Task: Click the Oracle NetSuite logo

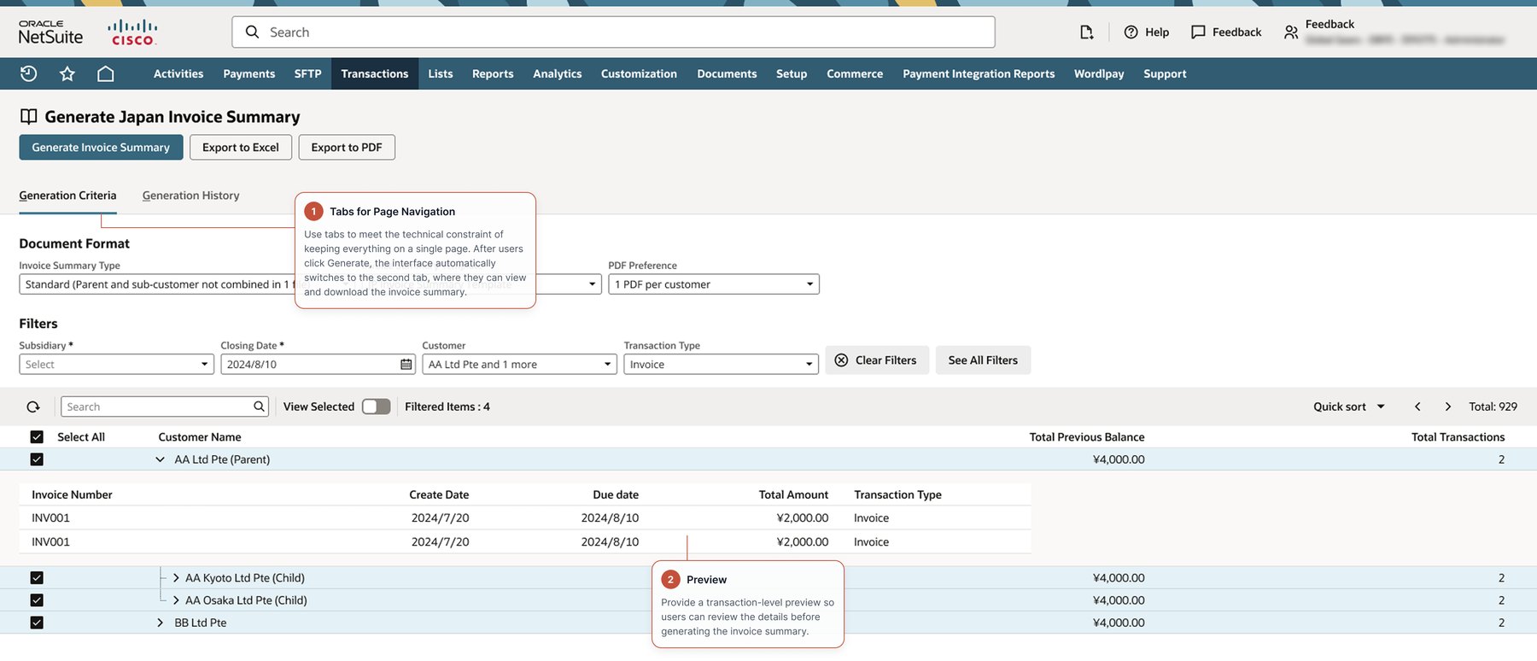Action: point(51,32)
